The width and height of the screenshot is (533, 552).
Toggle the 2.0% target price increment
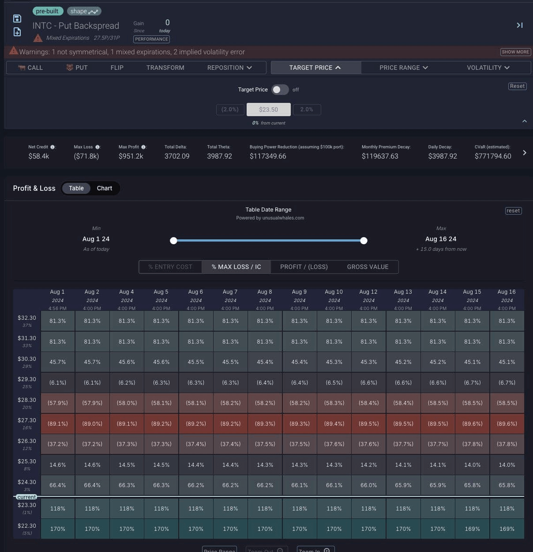(x=307, y=110)
